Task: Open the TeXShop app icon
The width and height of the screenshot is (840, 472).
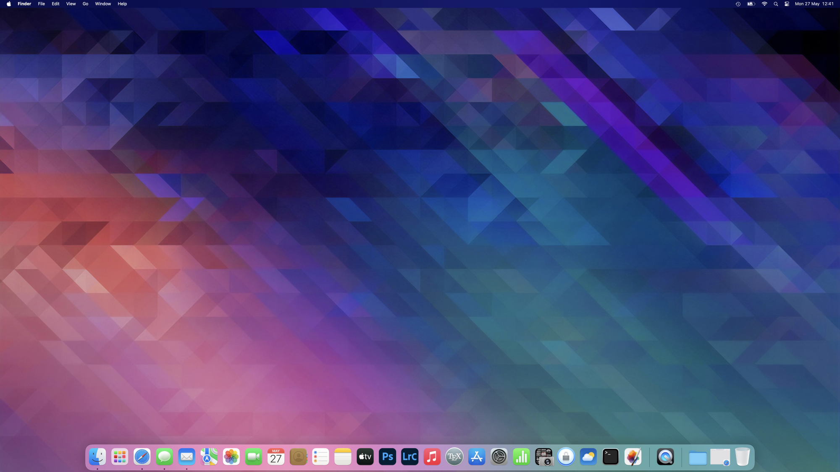Action: (454, 457)
